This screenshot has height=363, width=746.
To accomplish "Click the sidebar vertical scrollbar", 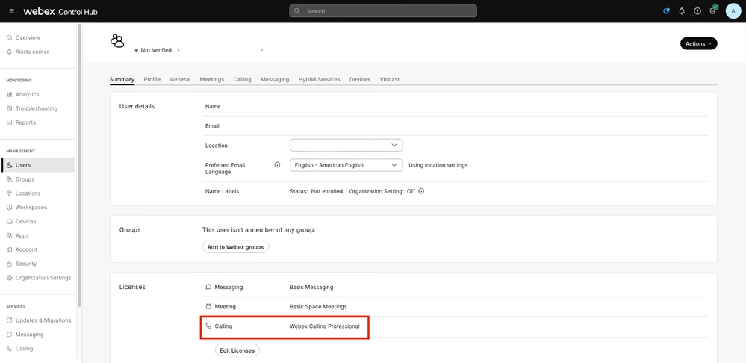I will [79, 166].
